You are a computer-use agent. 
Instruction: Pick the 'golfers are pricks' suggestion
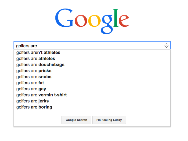92,71
